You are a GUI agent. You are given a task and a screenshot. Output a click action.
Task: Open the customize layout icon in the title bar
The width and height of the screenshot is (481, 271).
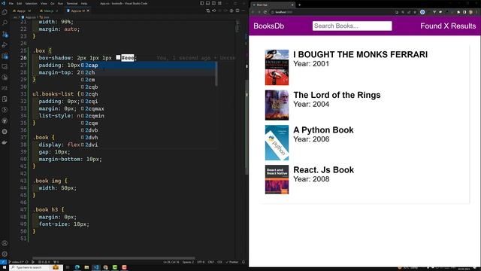pos(219,3)
